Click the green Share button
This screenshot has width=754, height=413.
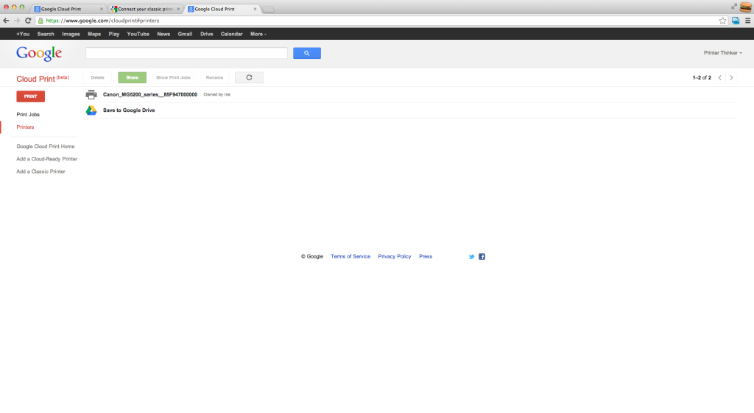tap(133, 77)
